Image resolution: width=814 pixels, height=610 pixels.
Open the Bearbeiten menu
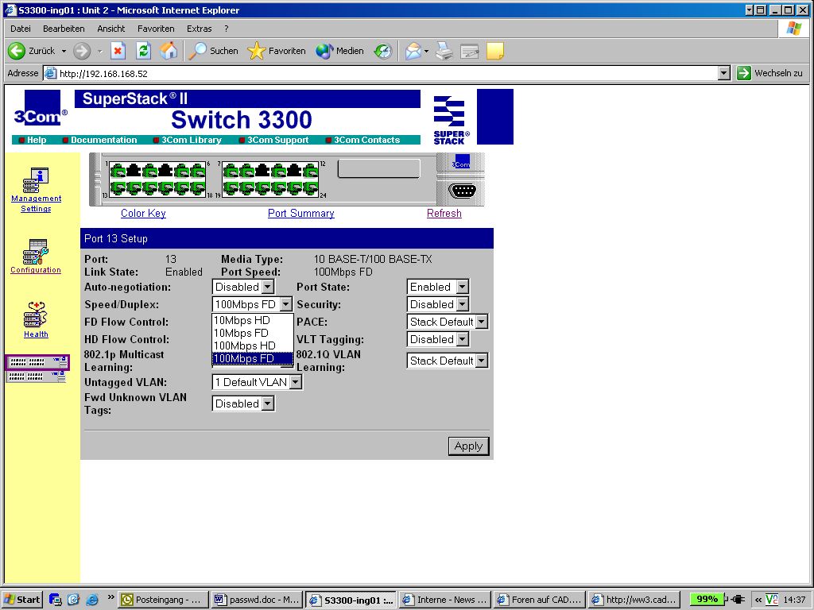coord(64,29)
